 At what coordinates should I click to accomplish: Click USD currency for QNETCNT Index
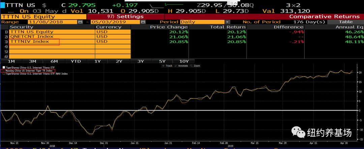(113, 37)
